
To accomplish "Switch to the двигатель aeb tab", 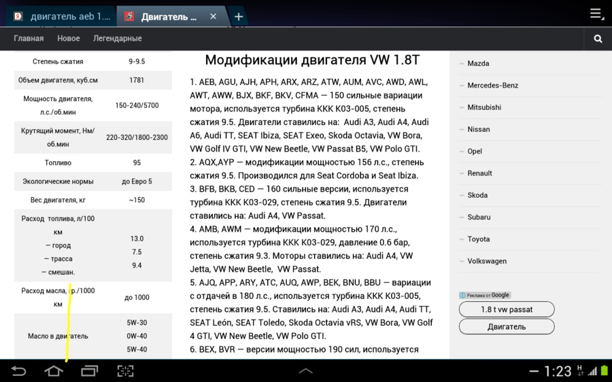I will pos(63,16).
